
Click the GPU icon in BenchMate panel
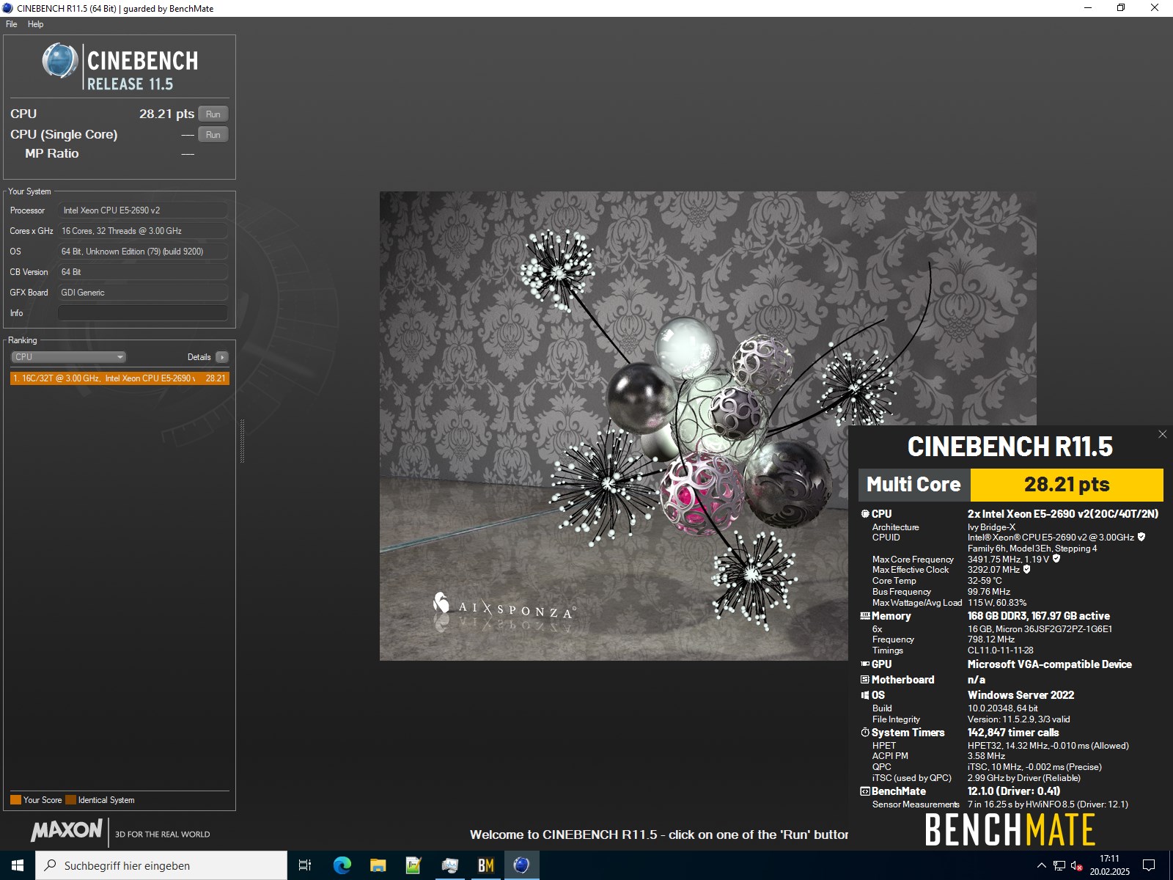[x=865, y=664]
